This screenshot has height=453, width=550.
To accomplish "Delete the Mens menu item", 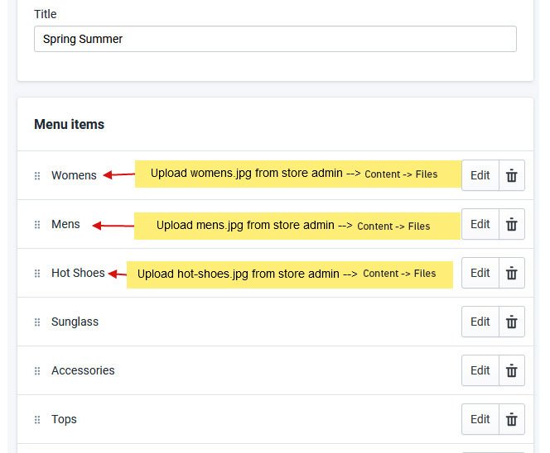I will point(512,224).
